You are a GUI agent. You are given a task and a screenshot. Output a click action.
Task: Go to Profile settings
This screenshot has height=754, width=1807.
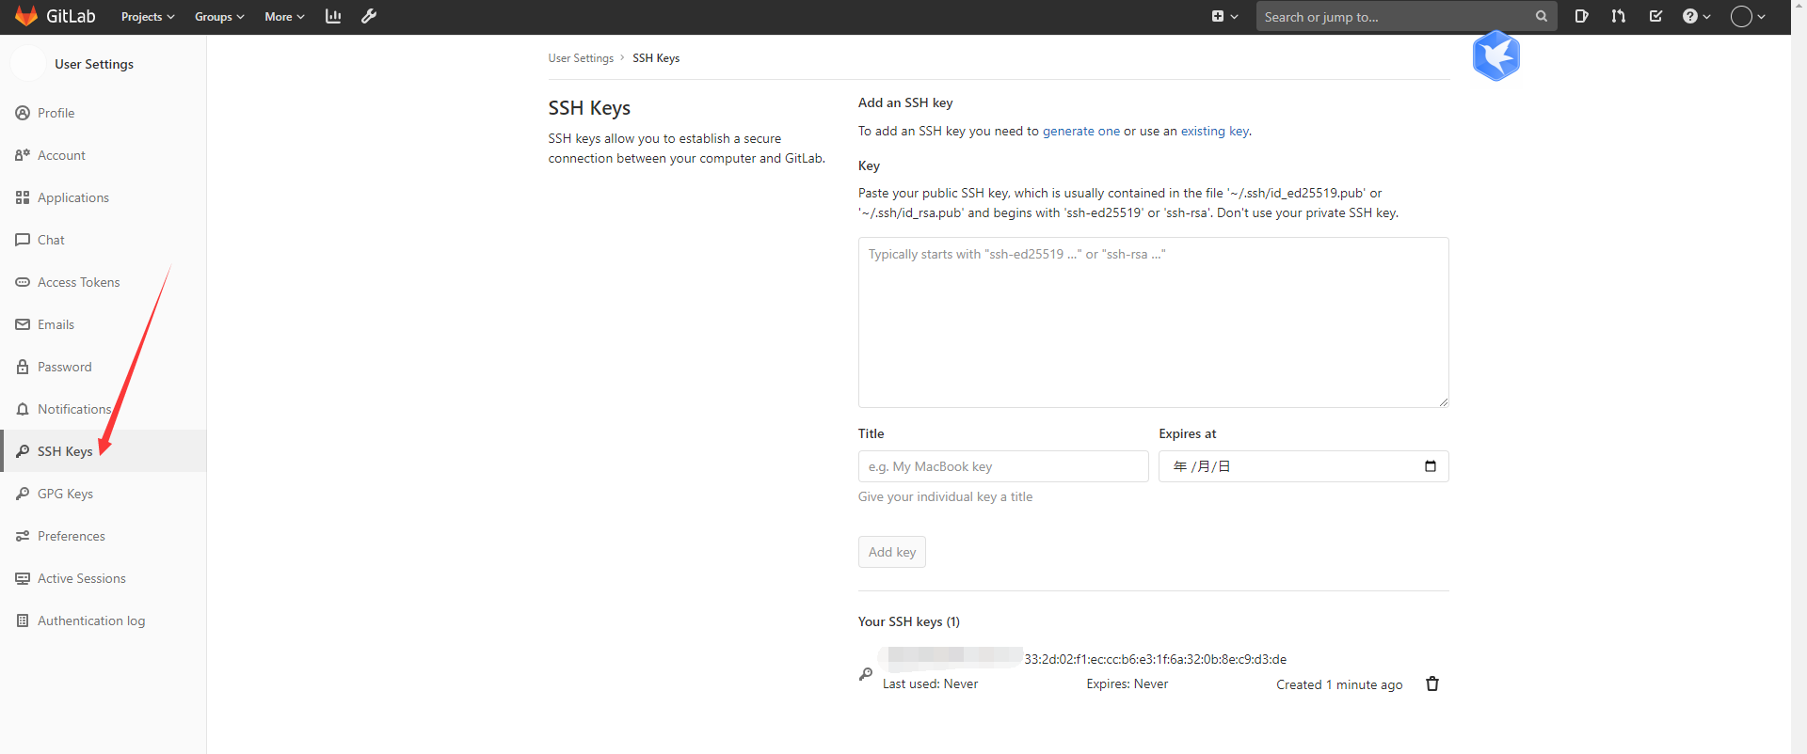tap(103, 113)
